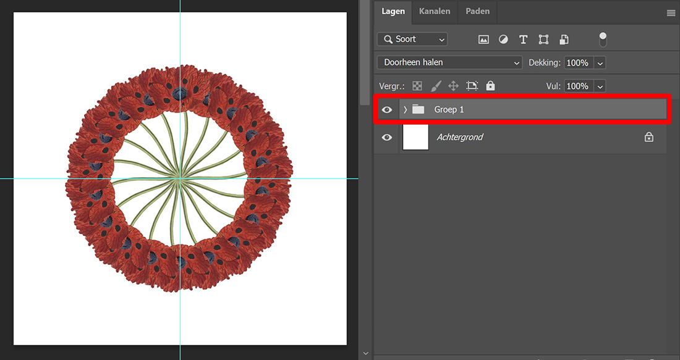Filter layers by type using the T icon
Image resolution: width=680 pixels, height=360 pixels.
[523, 39]
